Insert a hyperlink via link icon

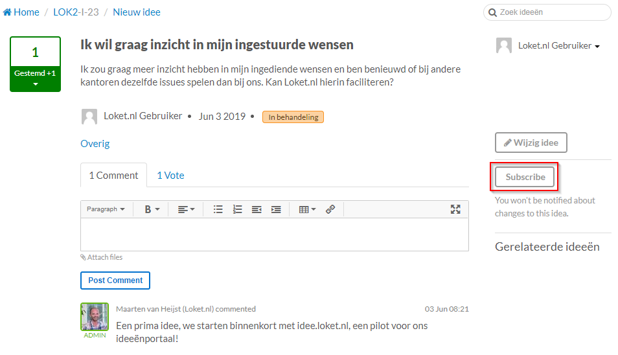(330, 209)
